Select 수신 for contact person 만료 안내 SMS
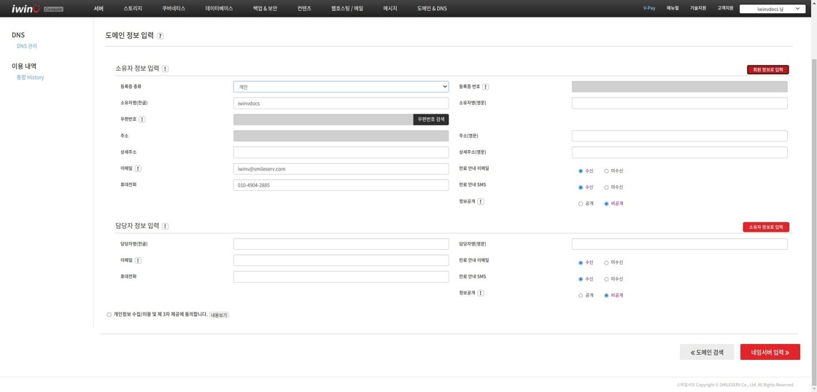The height and width of the screenshot is (392, 817). 581,279
